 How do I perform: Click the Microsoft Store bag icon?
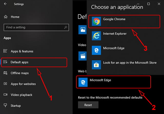[x=96, y=65]
